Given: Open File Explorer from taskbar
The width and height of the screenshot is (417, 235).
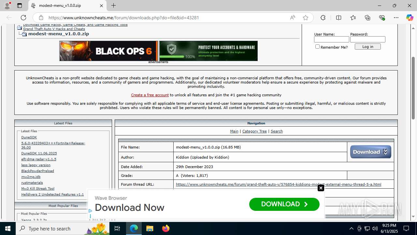Looking at the screenshot, I should (150, 228).
